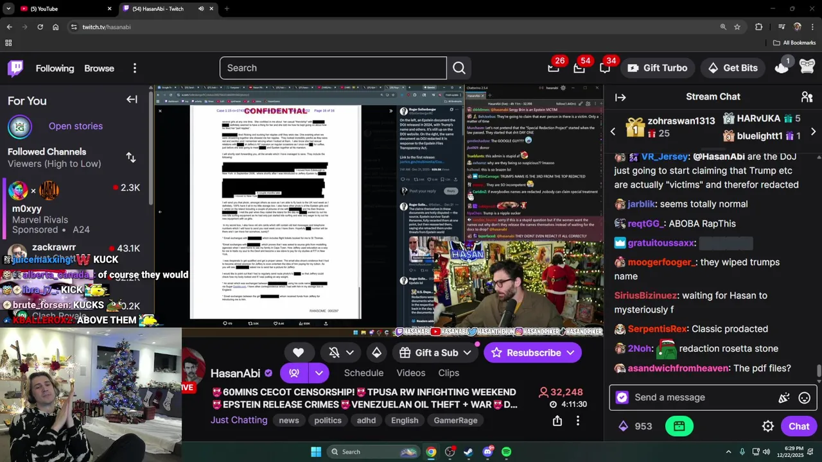
Task: Expand the notification bell dropdown chevron
Action: [350, 352]
